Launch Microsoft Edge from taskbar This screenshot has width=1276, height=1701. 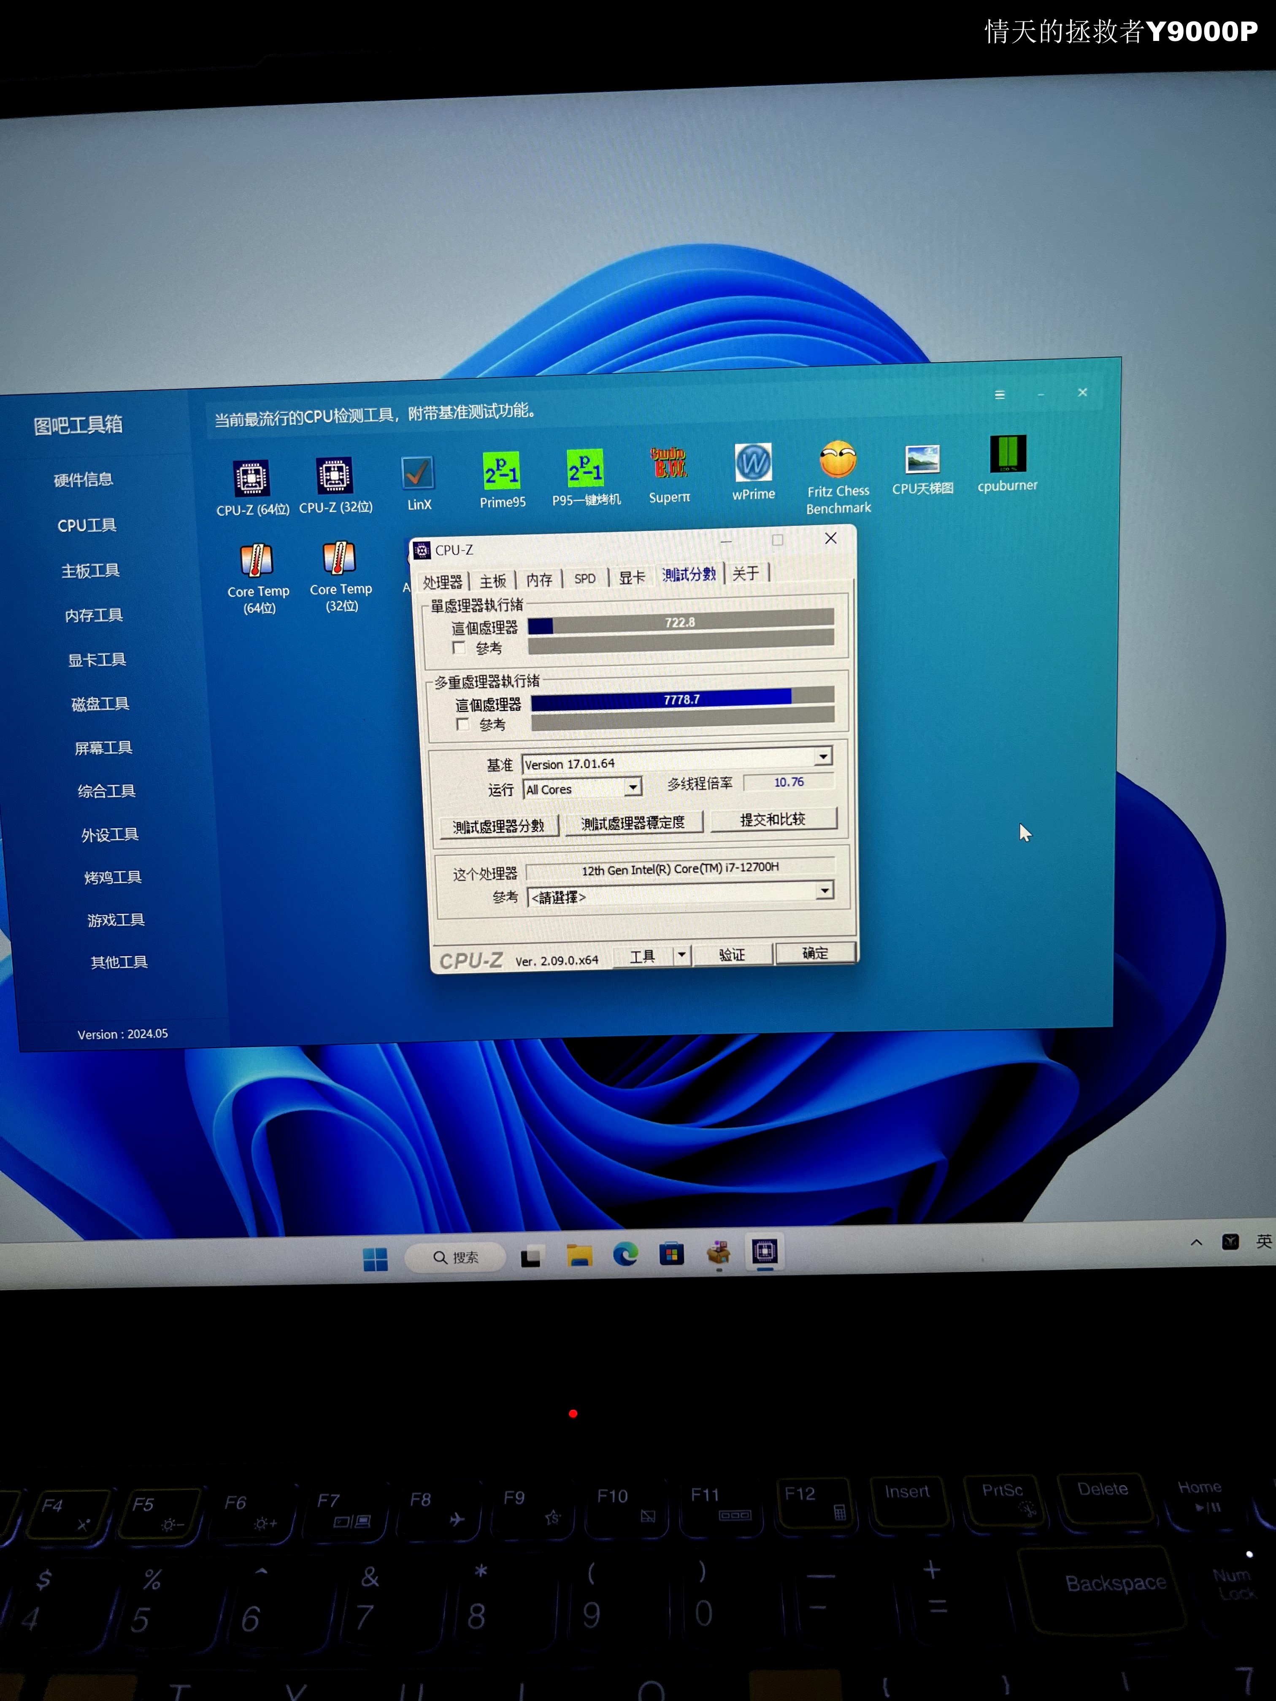point(625,1254)
